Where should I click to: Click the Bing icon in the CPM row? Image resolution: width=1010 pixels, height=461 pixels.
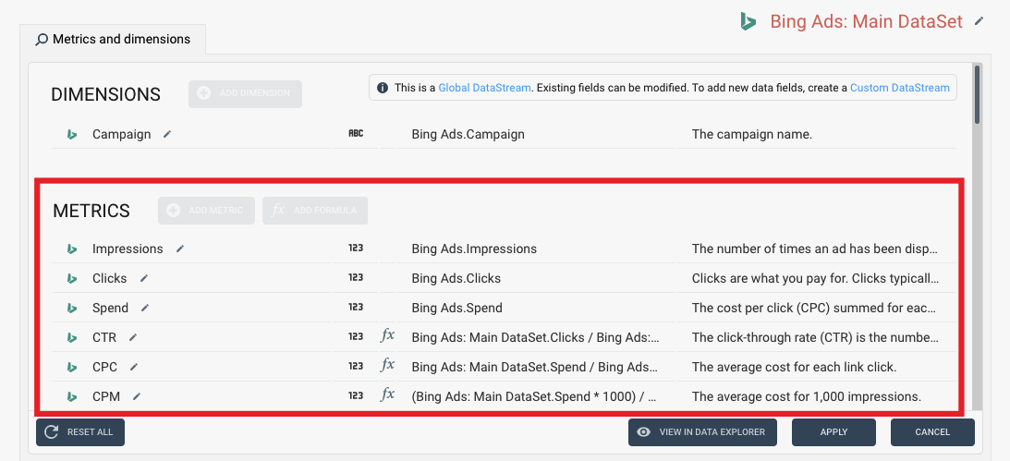[72, 396]
